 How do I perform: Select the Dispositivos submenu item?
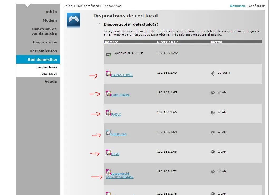click(46, 67)
